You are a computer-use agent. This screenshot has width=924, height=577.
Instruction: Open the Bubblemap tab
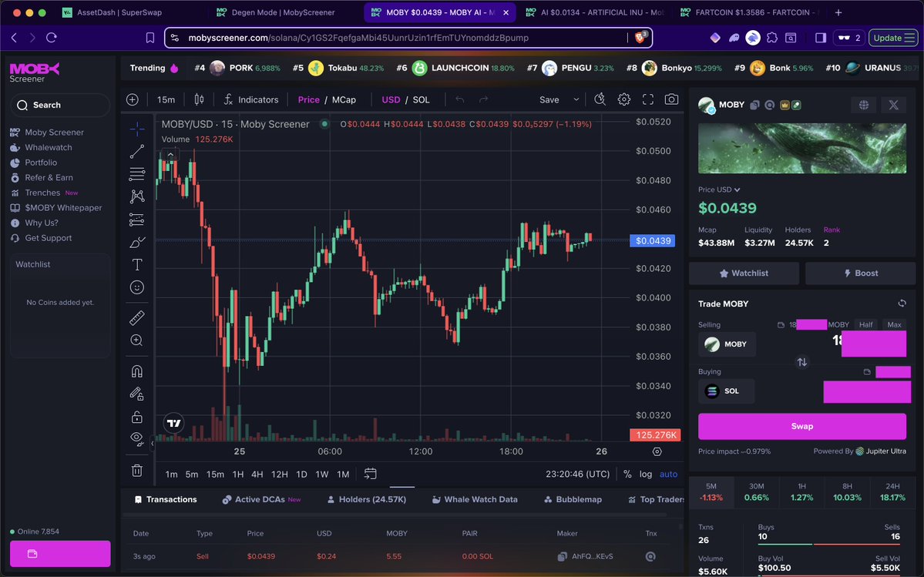(x=573, y=499)
